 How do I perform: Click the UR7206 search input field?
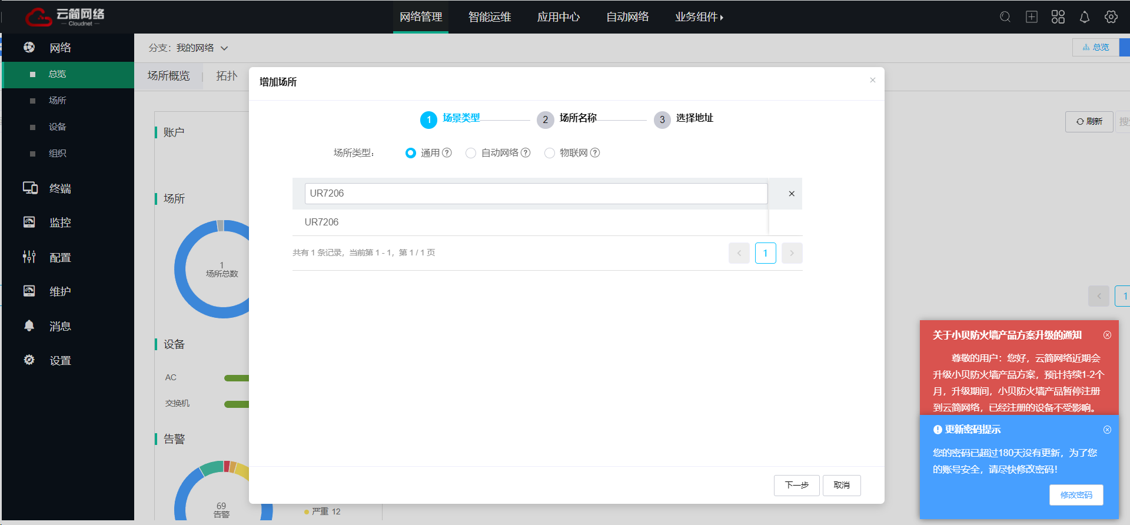tap(536, 194)
